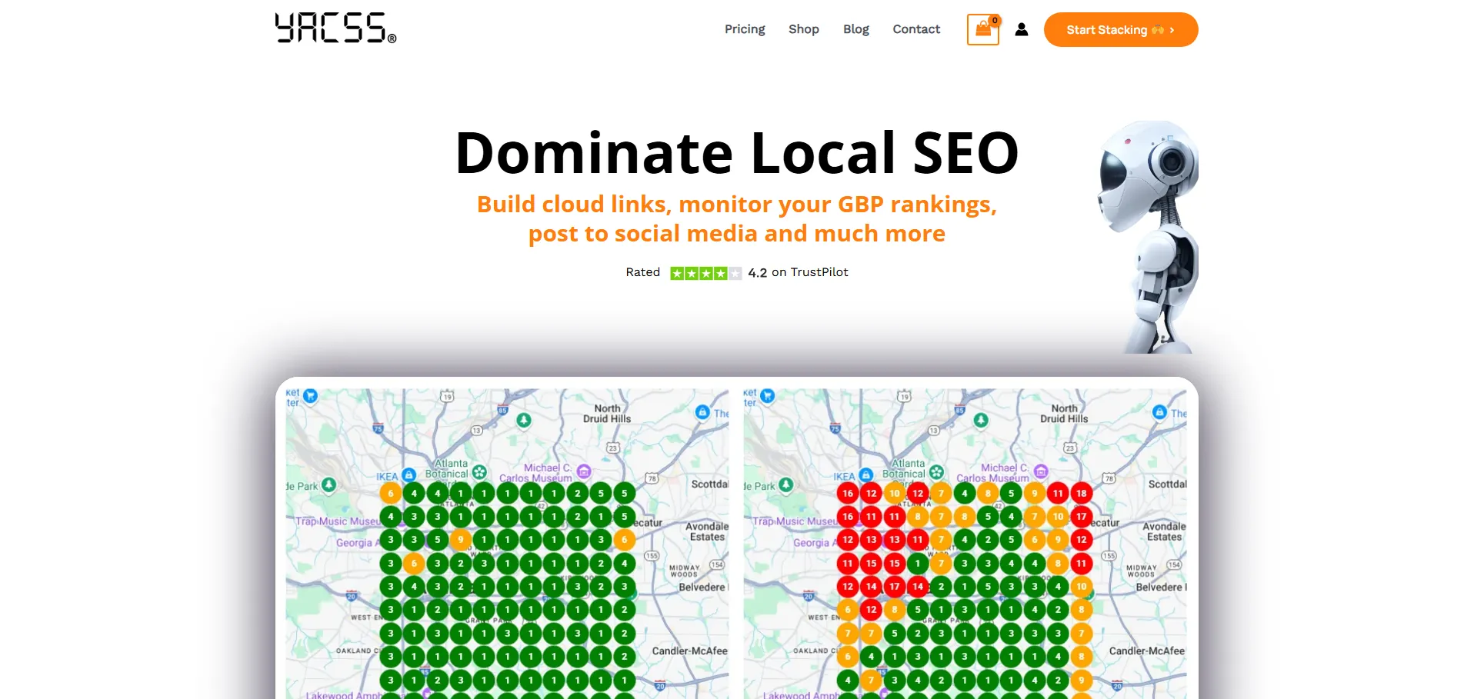
Task: Select the IKEA pin on left map
Action: pos(409,475)
